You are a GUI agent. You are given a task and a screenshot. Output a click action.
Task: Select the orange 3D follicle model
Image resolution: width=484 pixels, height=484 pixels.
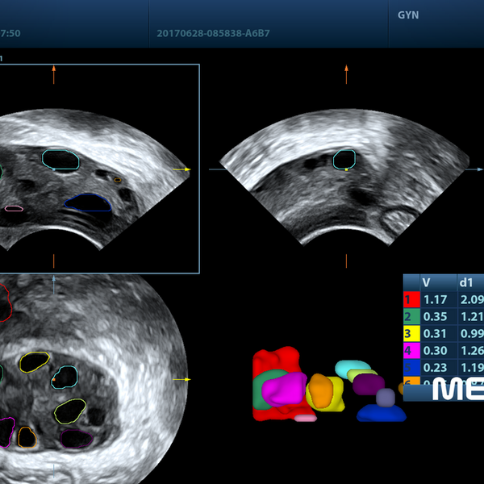pos(321,390)
